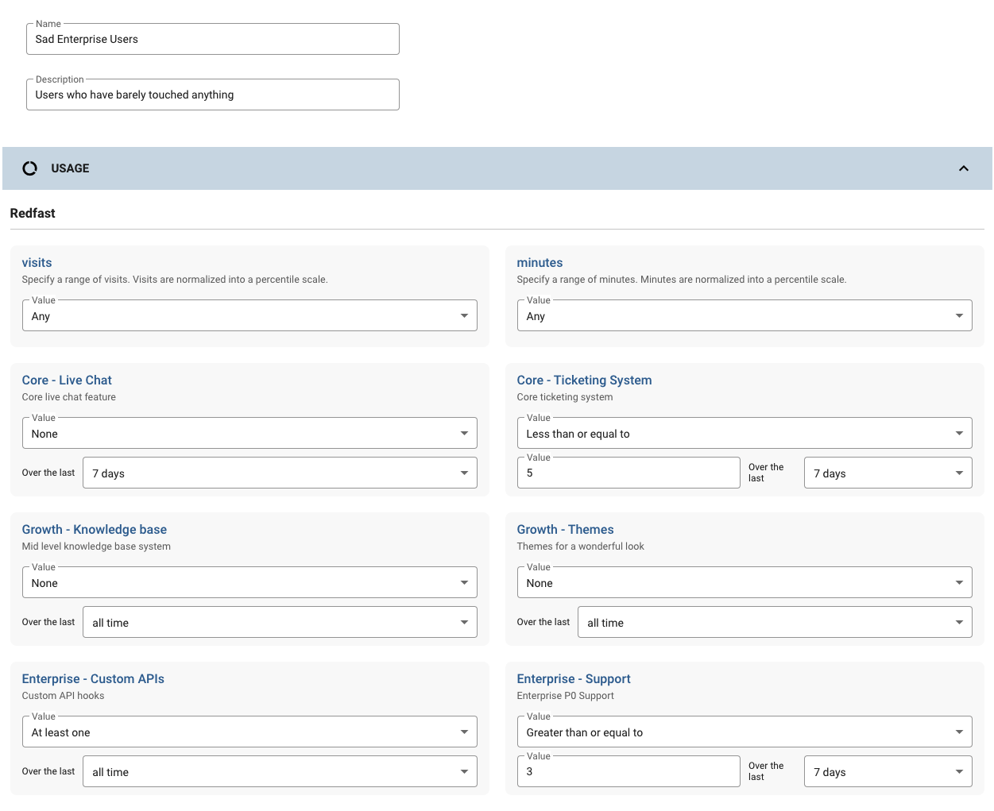Open Knowledge base Value dropdown
This screenshot has height=811, width=994.
click(x=249, y=582)
